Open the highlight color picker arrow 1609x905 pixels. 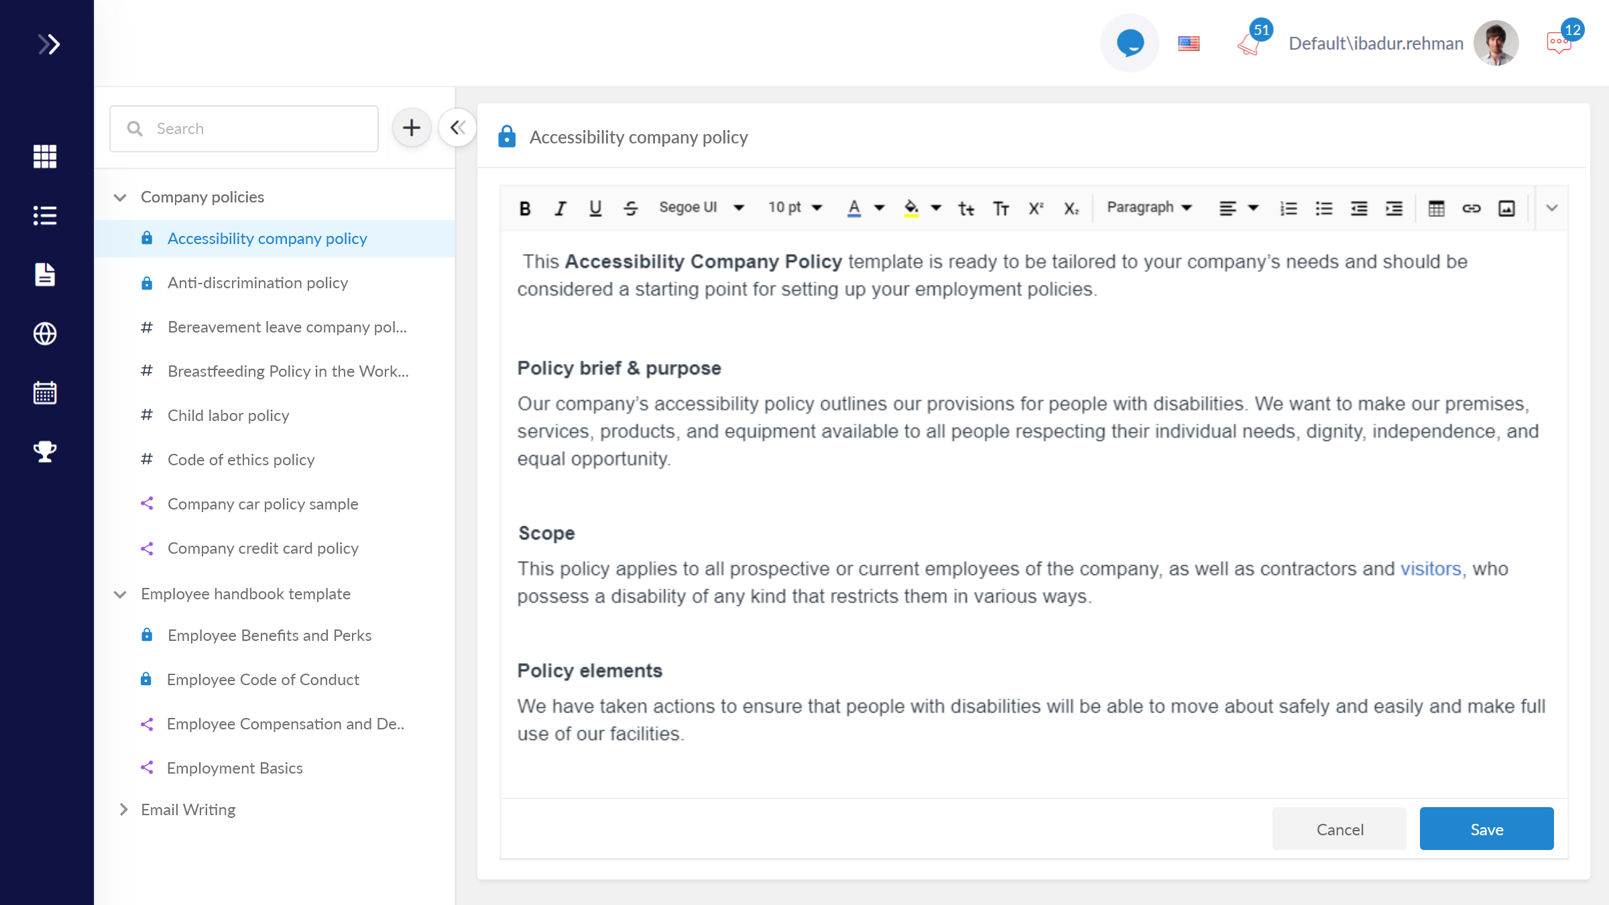tap(936, 208)
